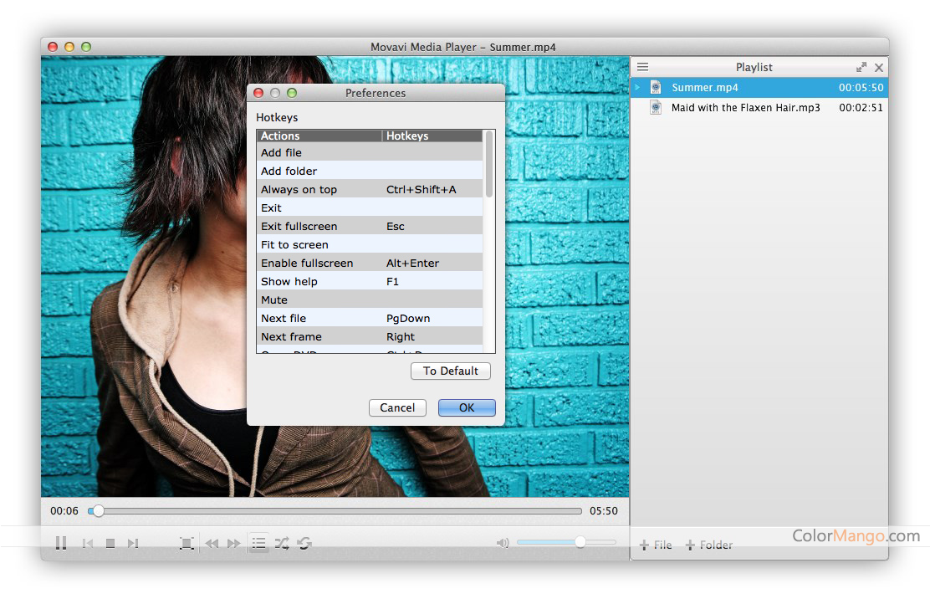Viewport: 930px width, 599px height.
Task: Open the row showing Always on top hotkey
Action: tap(368, 189)
